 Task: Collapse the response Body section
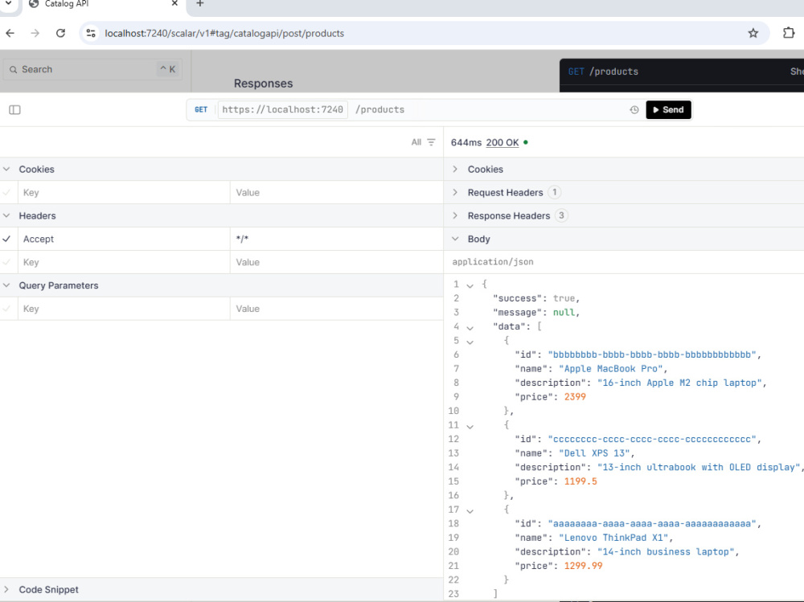coord(455,239)
